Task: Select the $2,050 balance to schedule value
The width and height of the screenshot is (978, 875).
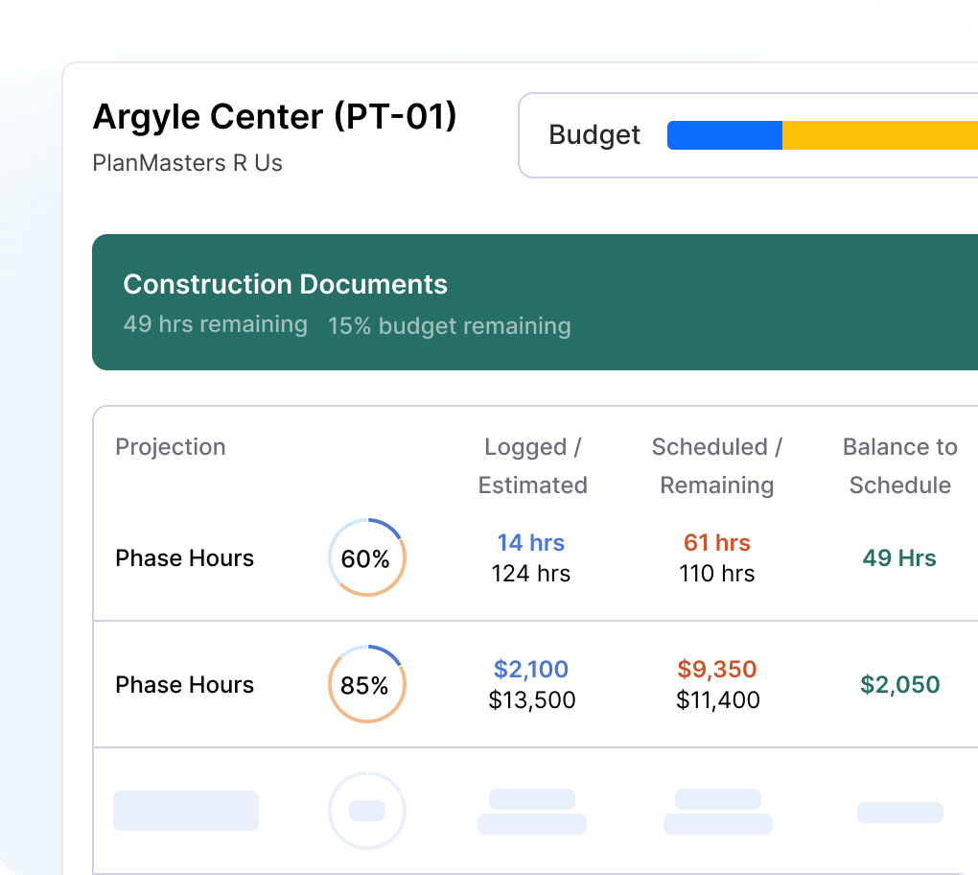Action: click(898, 684)
